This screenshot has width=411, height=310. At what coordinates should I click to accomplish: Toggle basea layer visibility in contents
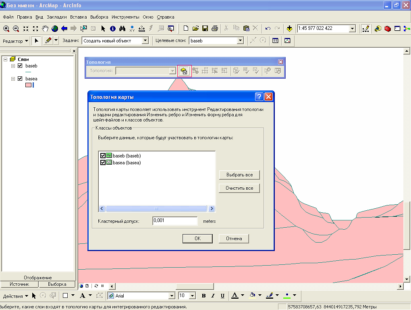(x=20, y=78)
